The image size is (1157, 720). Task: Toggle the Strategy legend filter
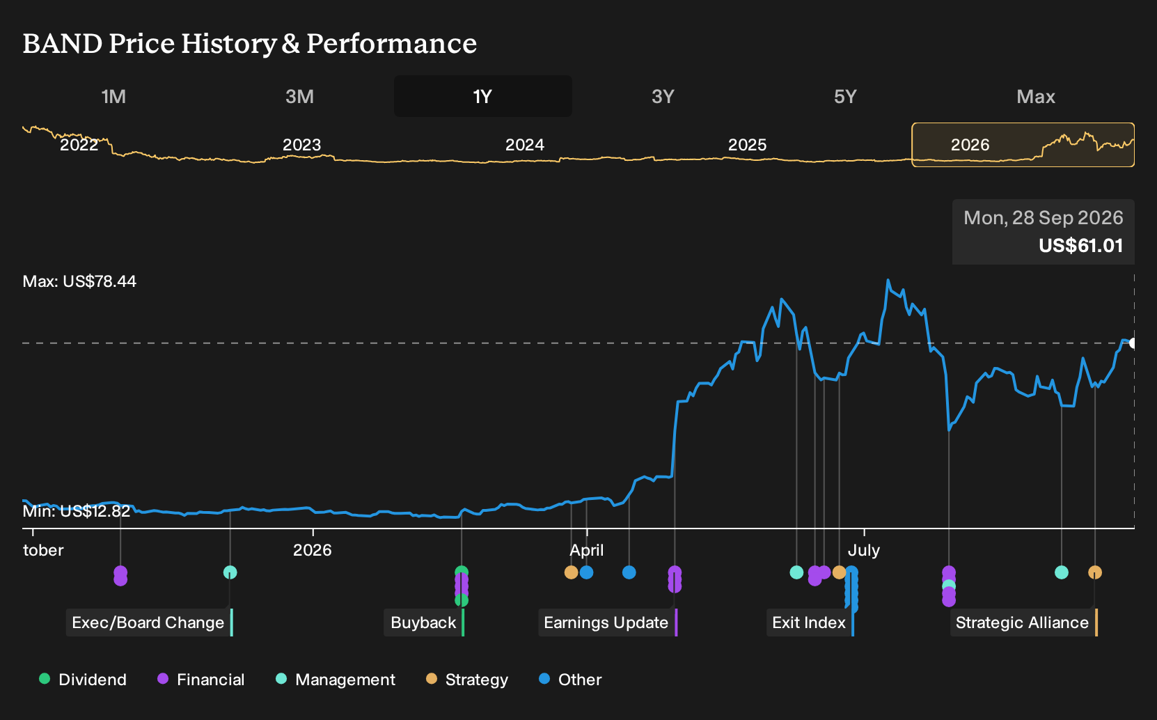467,679
